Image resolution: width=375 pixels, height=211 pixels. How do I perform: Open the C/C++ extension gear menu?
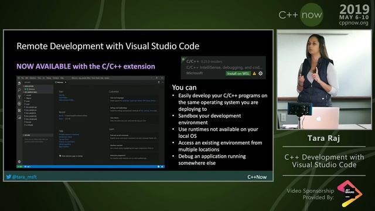click(x=260, y=73)
